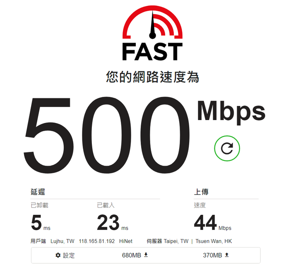The height and width of the screenshot is (267, 298).
Task: Click the green refresh speed test icon
Action: [x=227, y=149]
